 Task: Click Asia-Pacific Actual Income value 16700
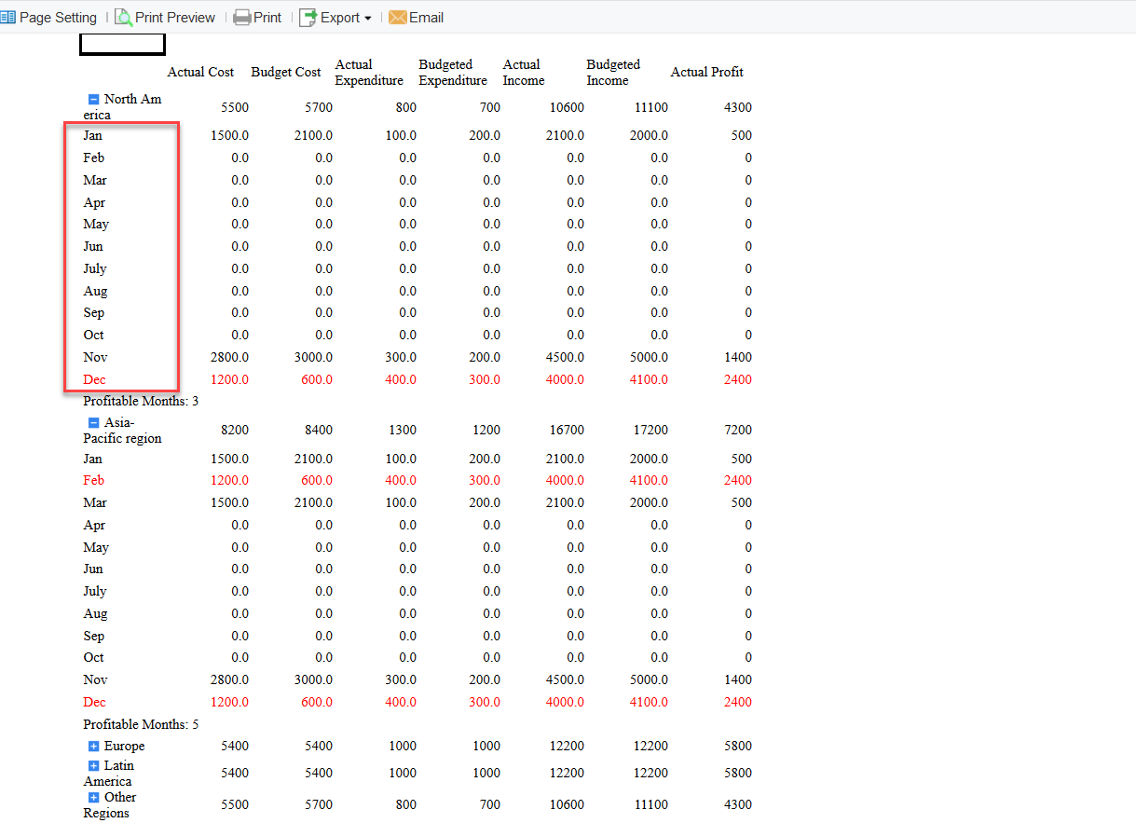tap(567, 430)
